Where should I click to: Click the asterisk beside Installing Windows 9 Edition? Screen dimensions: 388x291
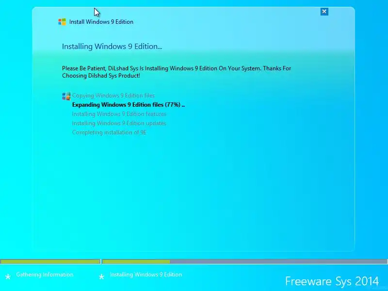coord(101,276)
